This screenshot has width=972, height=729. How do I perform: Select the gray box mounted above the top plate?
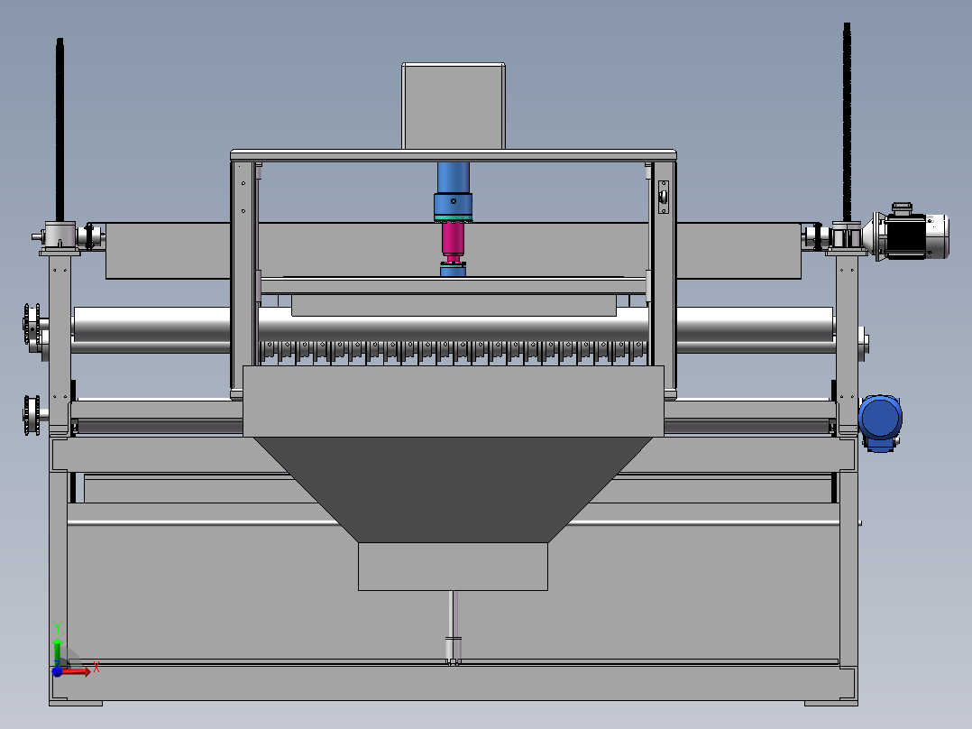[454, 106]
